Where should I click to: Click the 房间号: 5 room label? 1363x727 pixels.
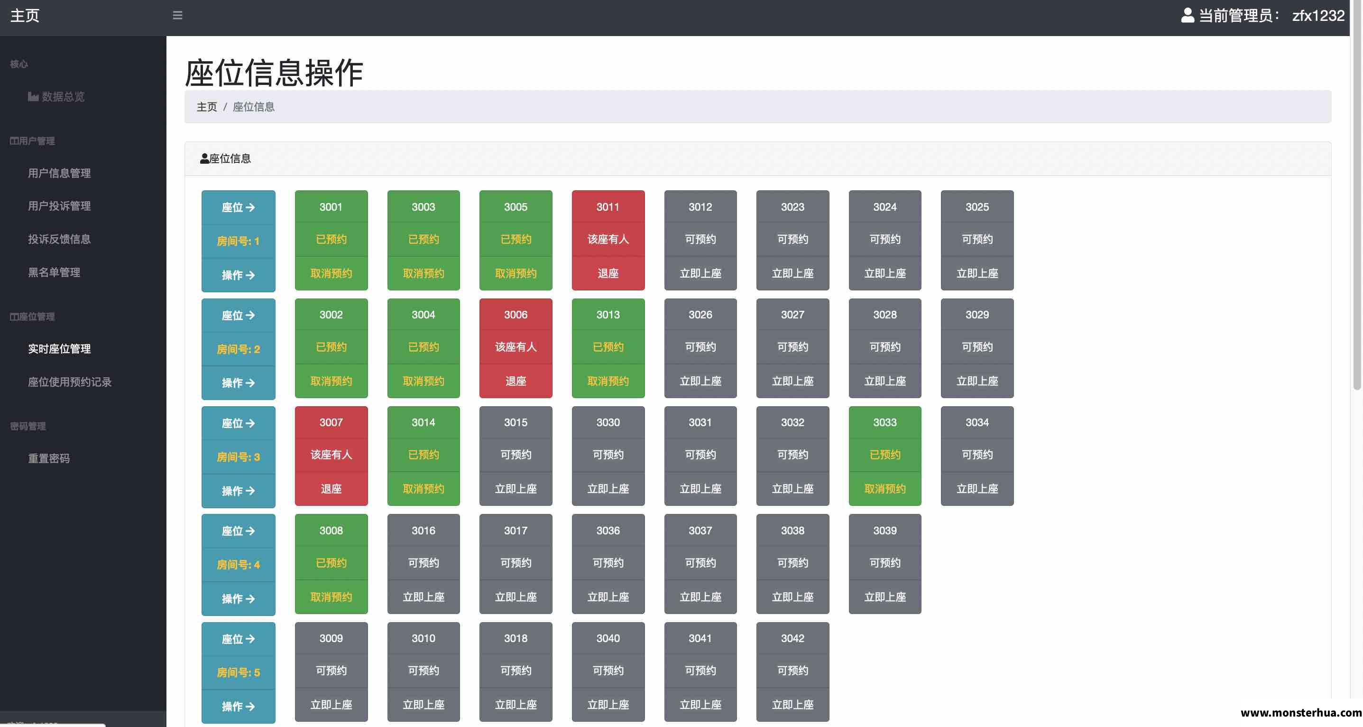(238, 672)
